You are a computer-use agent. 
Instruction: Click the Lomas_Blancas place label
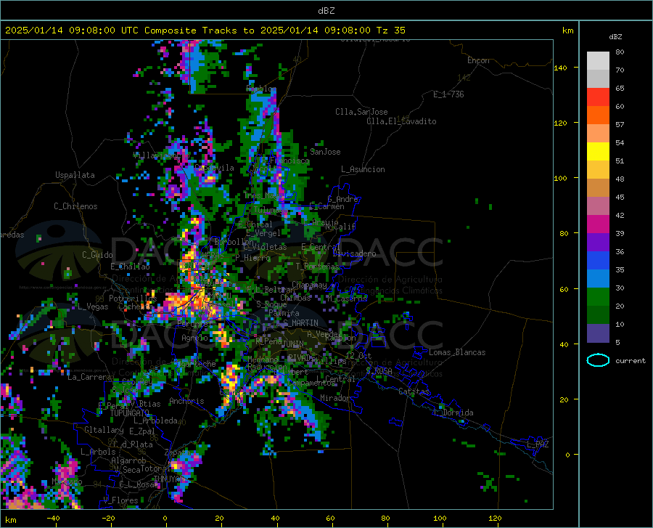(457, 352)
